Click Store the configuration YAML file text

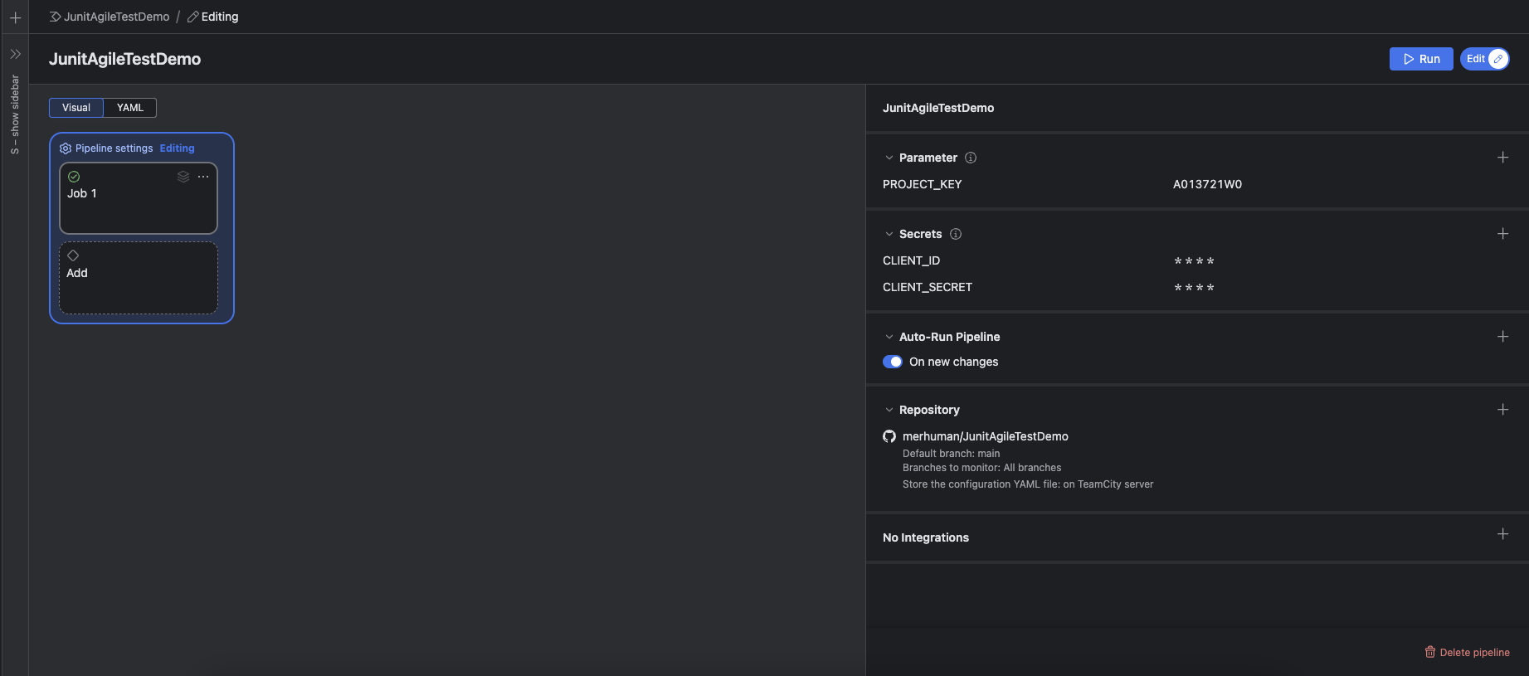click(1028, 484)
